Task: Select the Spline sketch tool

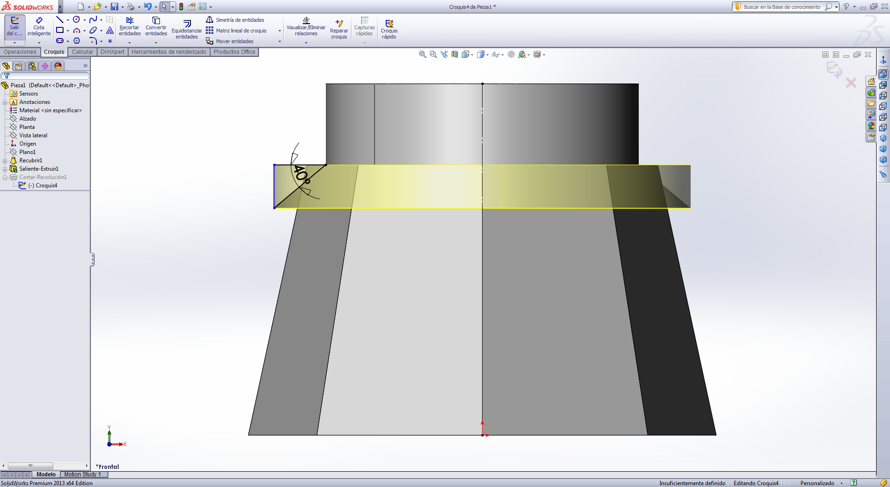Action: (x=93, y=19)
